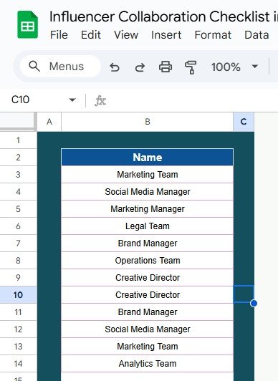Screen dimensions: 278x381
Task: Select row 13 header
Action: 18,346
